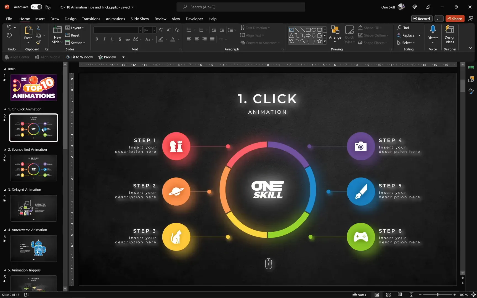Switch to the Animations tab
The height and width of the screenshot is (298, 477).
coord(115,19)
